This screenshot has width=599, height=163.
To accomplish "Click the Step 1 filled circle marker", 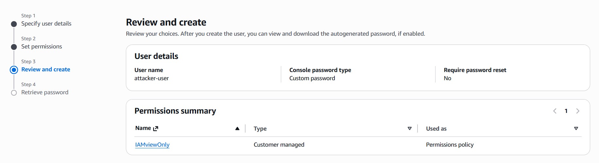I will (14, 24).
